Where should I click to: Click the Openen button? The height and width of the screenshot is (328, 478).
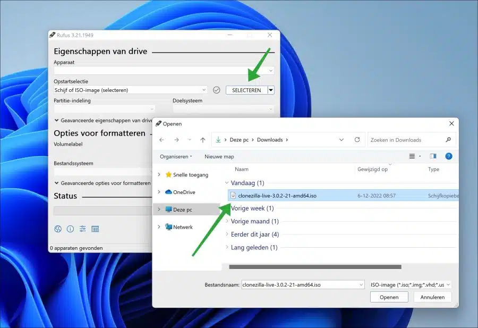(x=389, y=297)
